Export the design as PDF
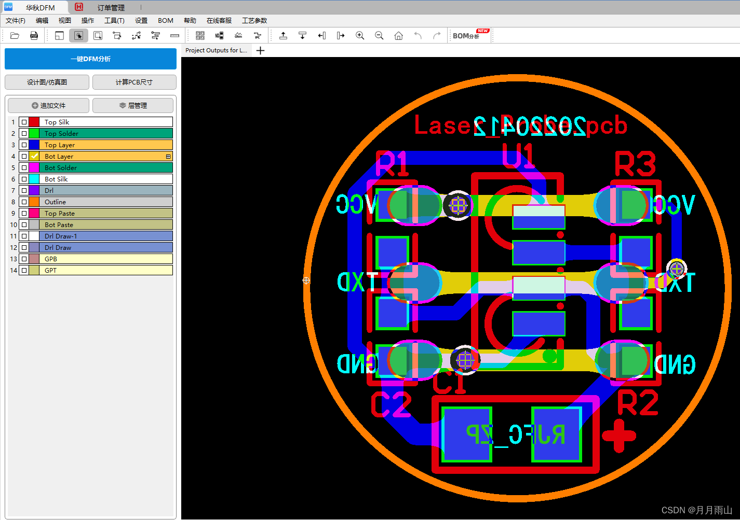740x520 pixels. 34,35
